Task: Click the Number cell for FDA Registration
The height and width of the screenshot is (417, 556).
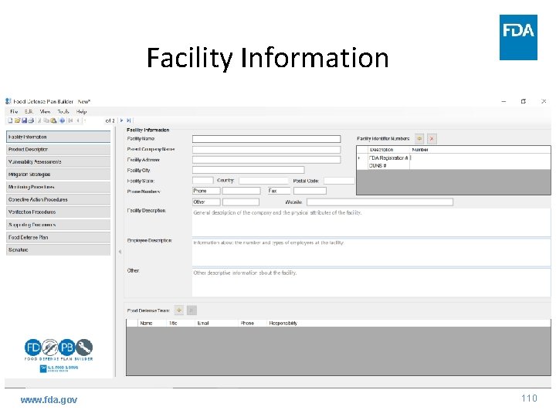Action: [480, 158]
